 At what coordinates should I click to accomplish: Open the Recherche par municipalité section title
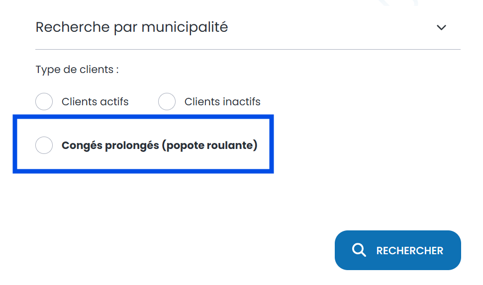(x=132, y=27)
